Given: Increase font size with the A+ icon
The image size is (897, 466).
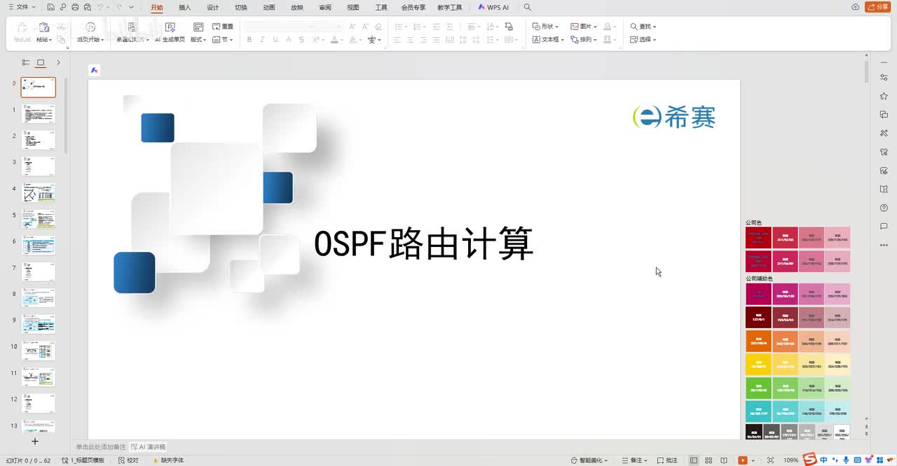Looking at the screenshot, I should [x=352, y=27].
